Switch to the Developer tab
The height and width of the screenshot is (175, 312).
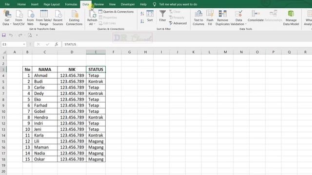[128, 4]
